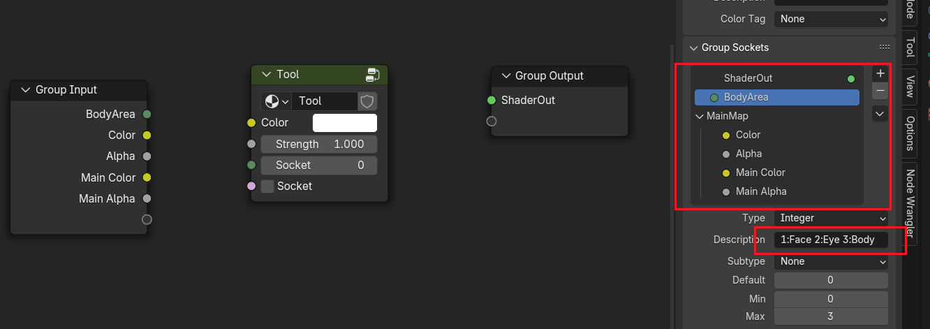
Task: Switch to the Node Wrangler tab
Action: tap(910, 203)
